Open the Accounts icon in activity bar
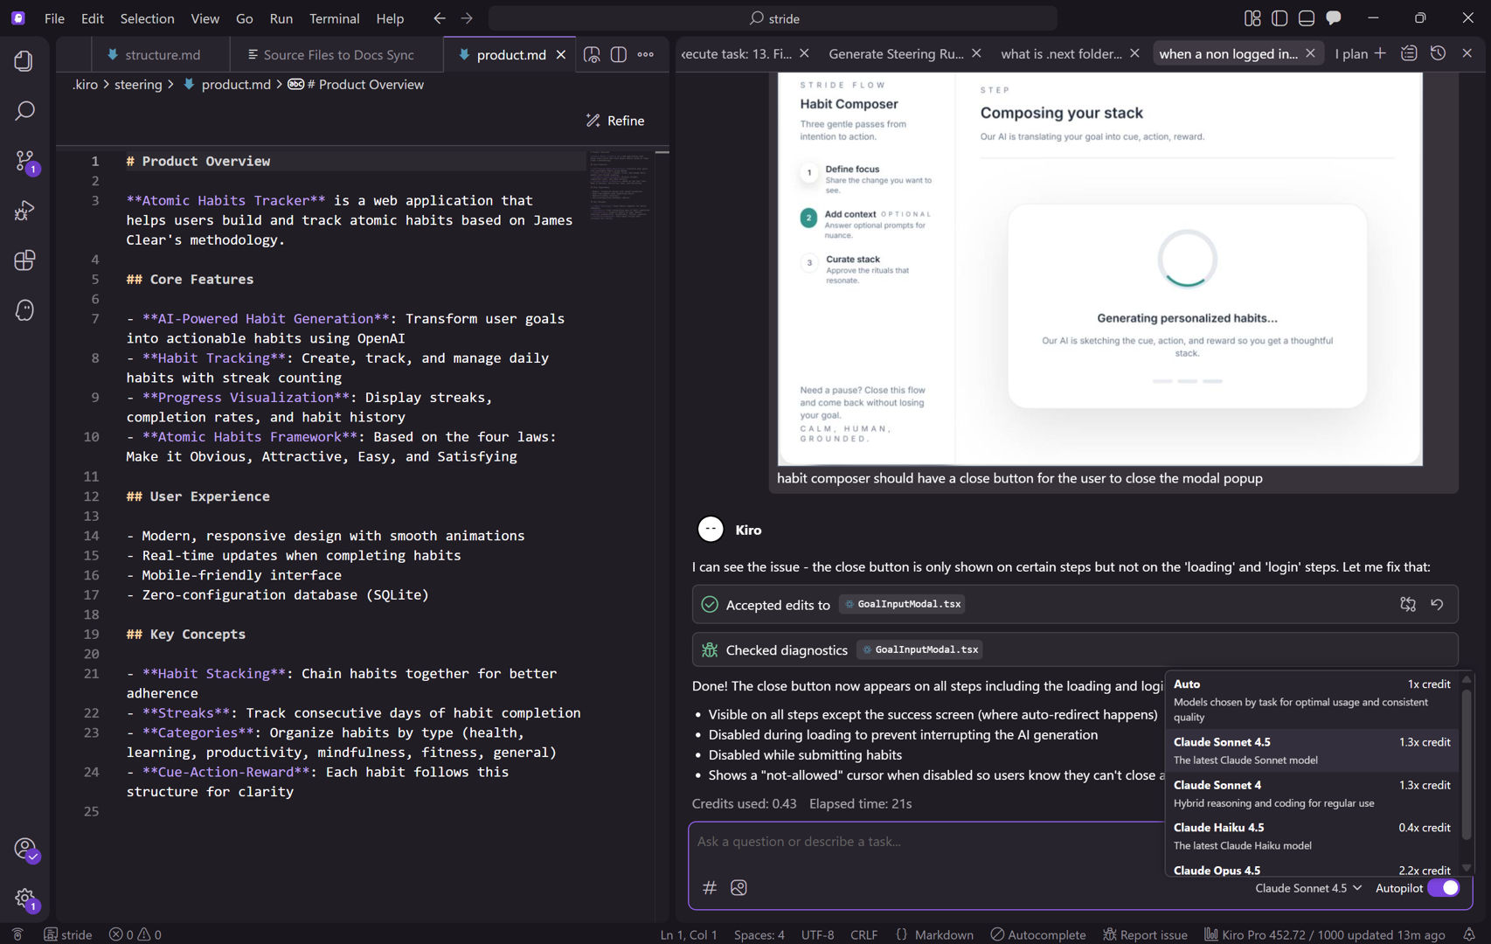The height and width of the screenshot is (944, 1491). click(x=24, y=849)
